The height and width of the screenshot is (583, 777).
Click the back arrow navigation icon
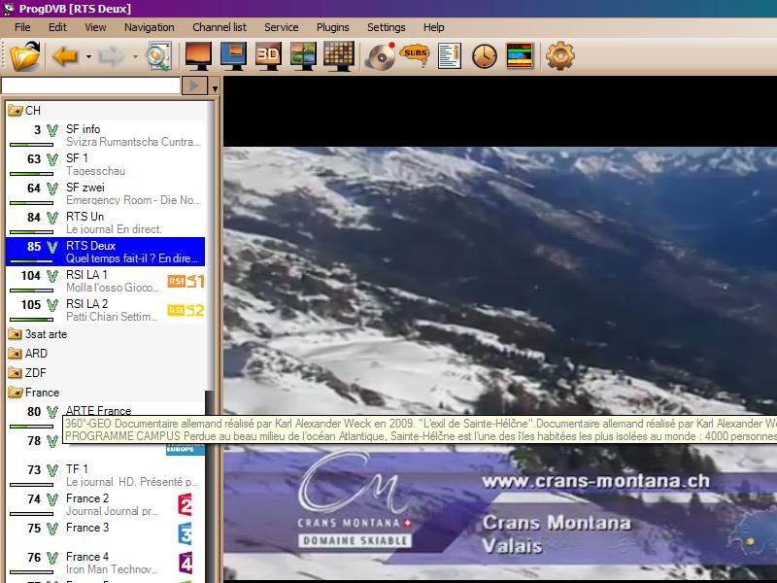[x=65, y=56]
